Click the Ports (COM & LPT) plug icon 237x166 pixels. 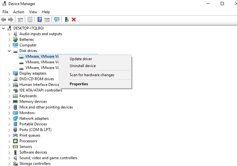(x=15, y=130)
